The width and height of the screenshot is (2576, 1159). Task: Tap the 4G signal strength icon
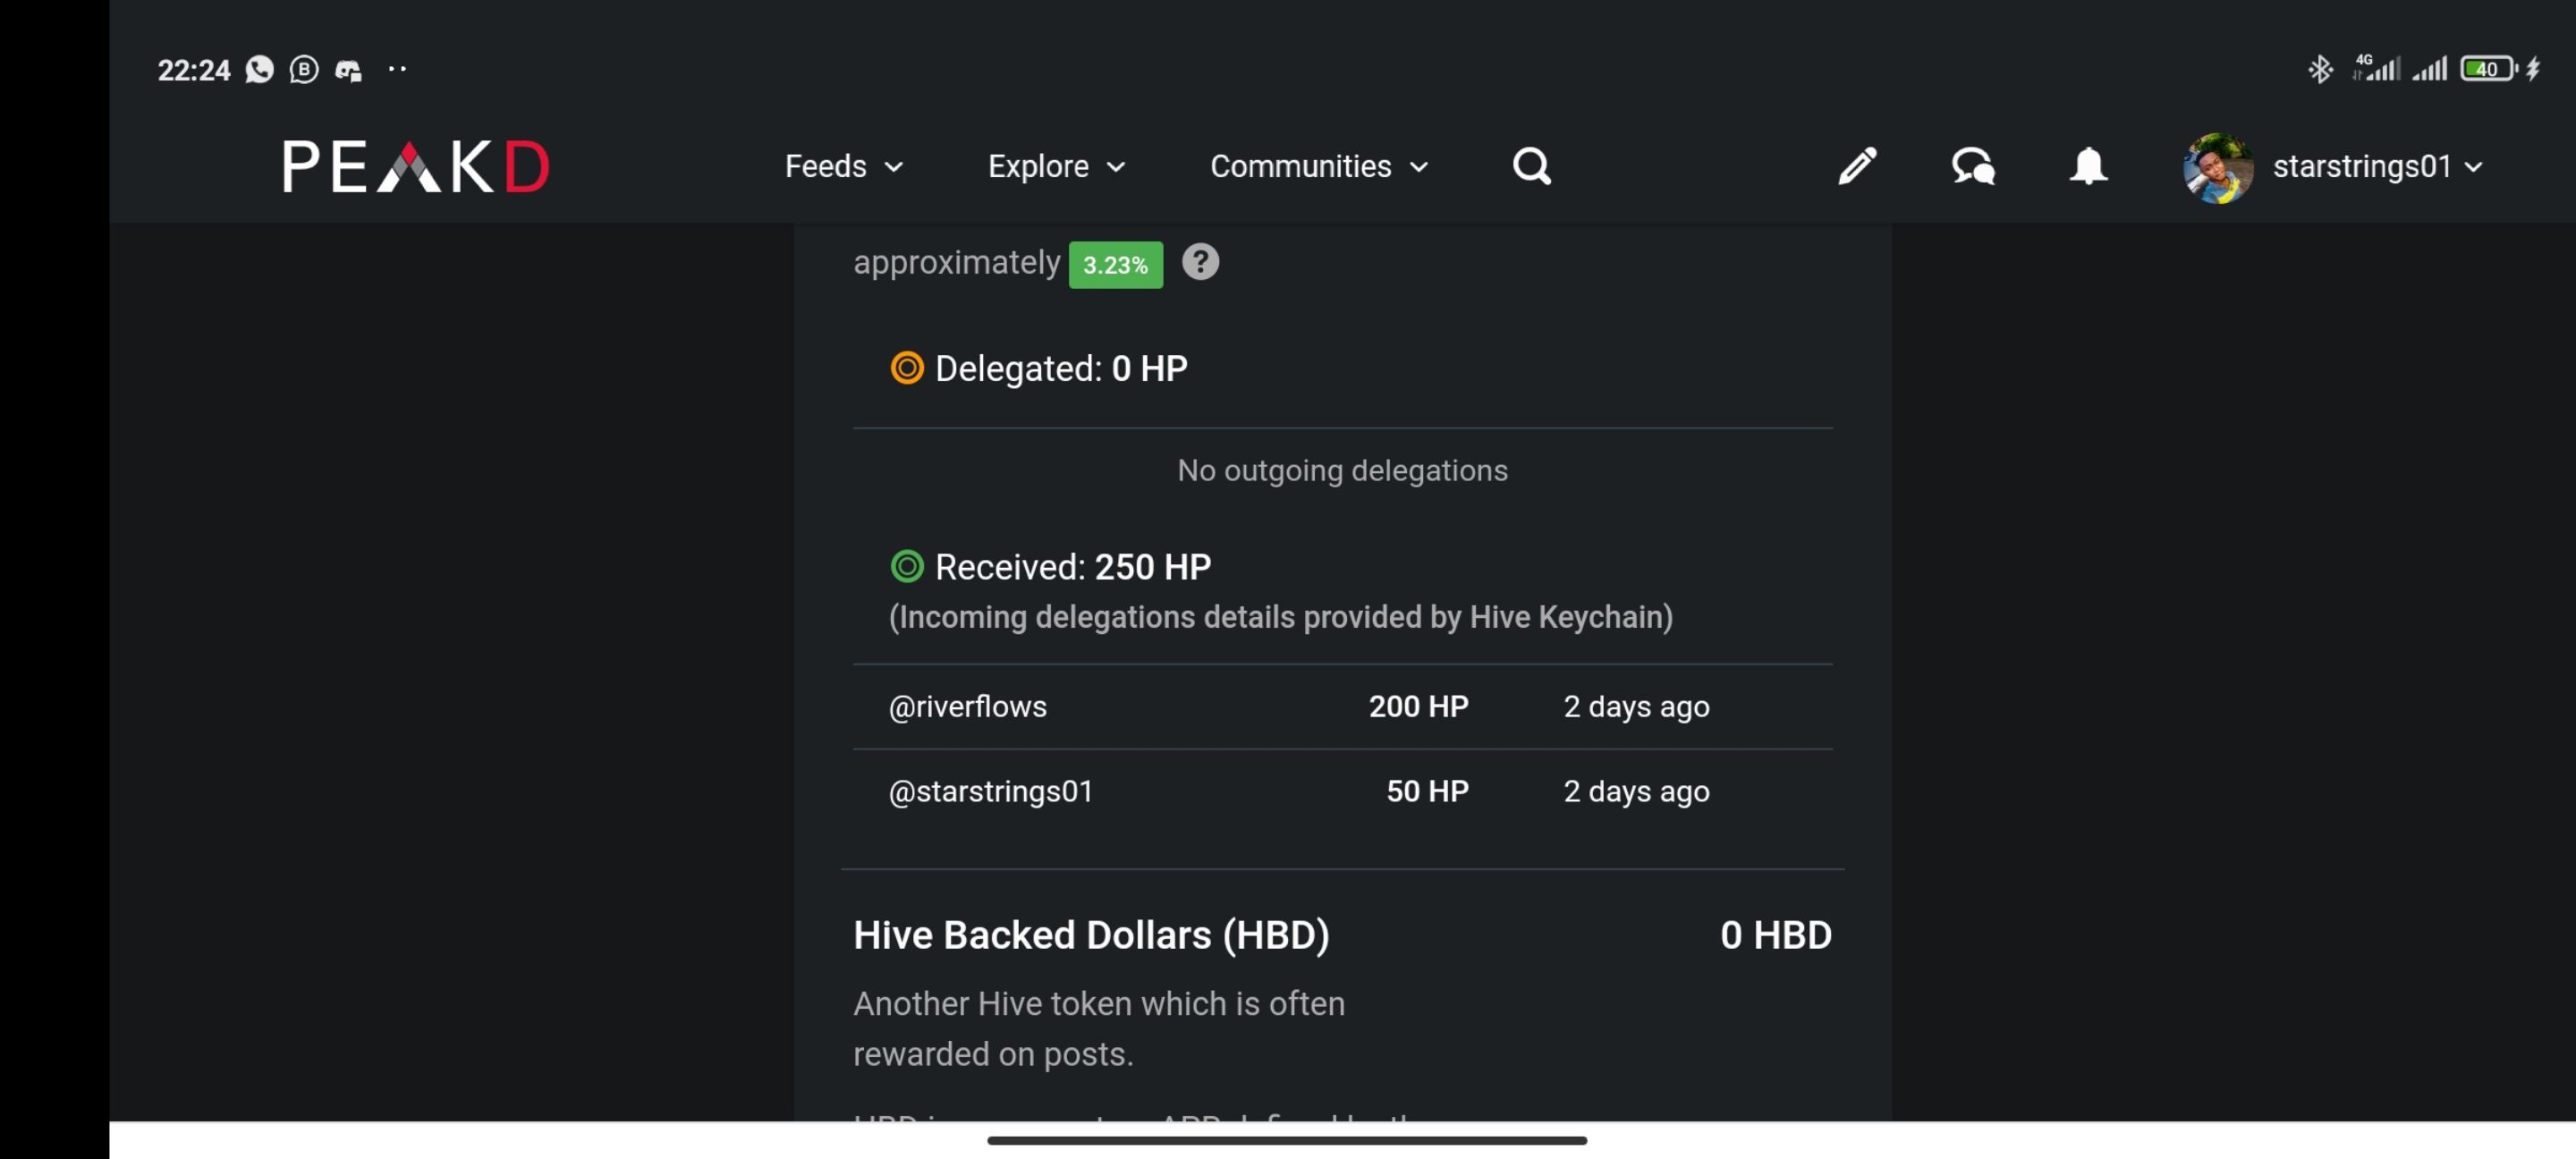2376,68
